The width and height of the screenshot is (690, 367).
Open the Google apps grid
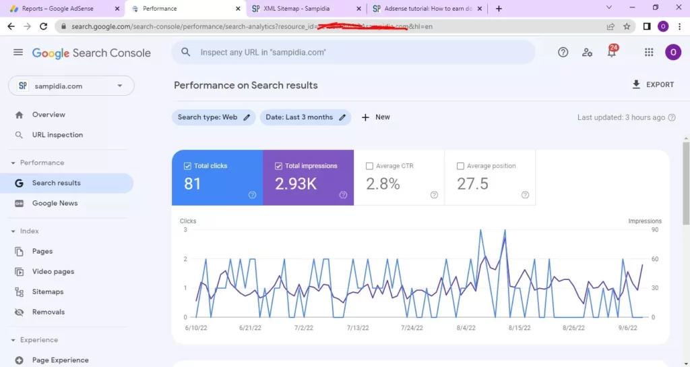[x=649, y=53]
